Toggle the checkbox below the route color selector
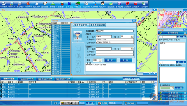Screen dimensions: 187x106 pos(161,91)
